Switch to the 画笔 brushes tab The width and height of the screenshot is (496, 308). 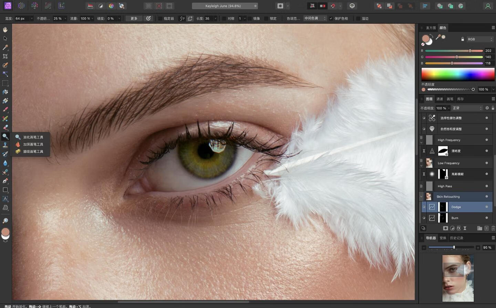point(450,99)
